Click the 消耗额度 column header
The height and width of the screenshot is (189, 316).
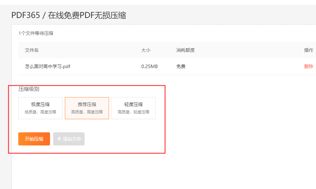[185, 50]
